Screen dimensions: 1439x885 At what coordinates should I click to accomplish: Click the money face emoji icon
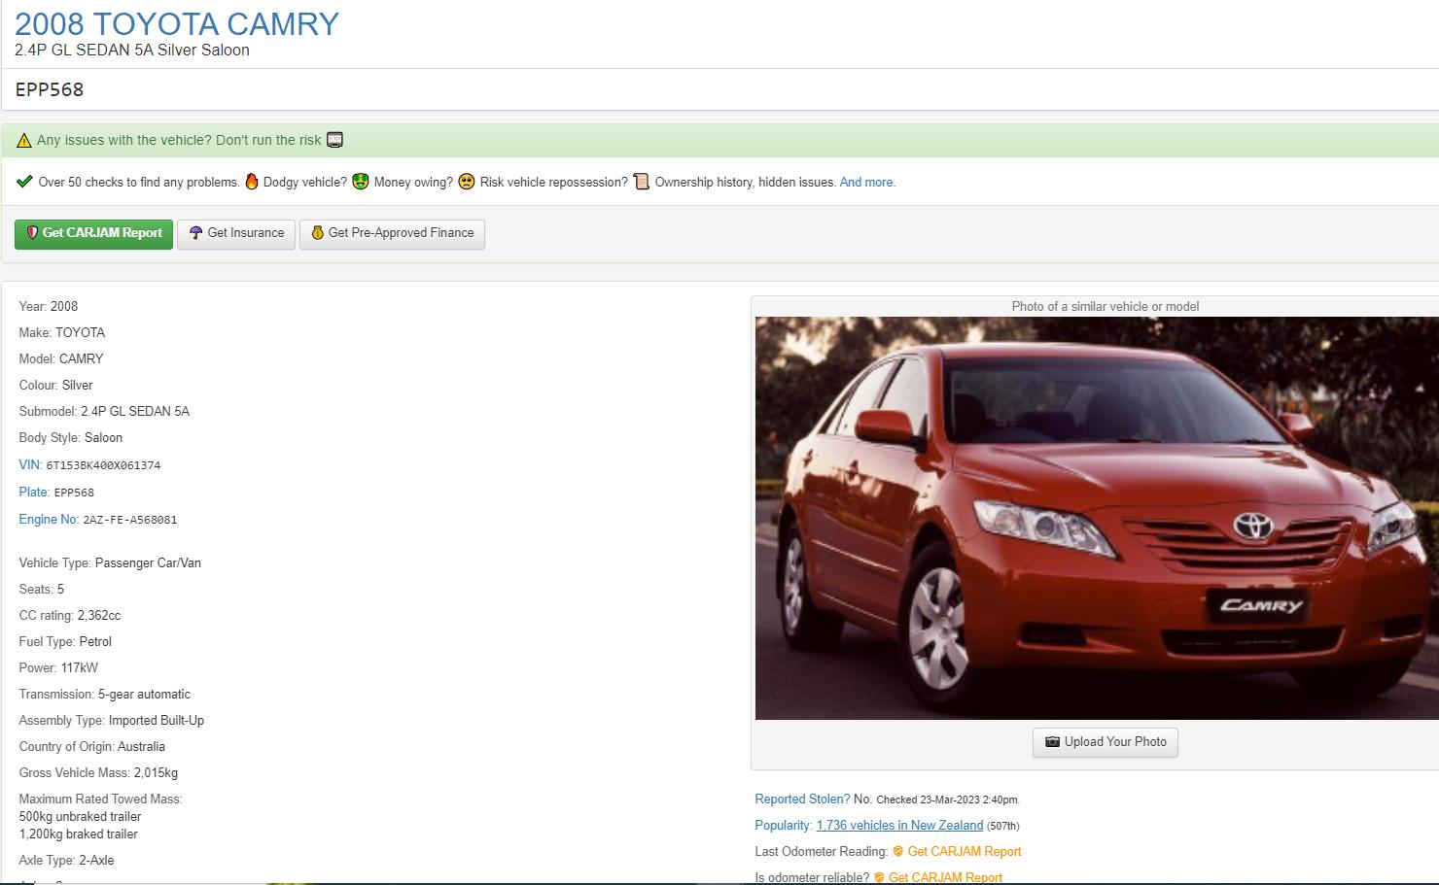(361, 182)
